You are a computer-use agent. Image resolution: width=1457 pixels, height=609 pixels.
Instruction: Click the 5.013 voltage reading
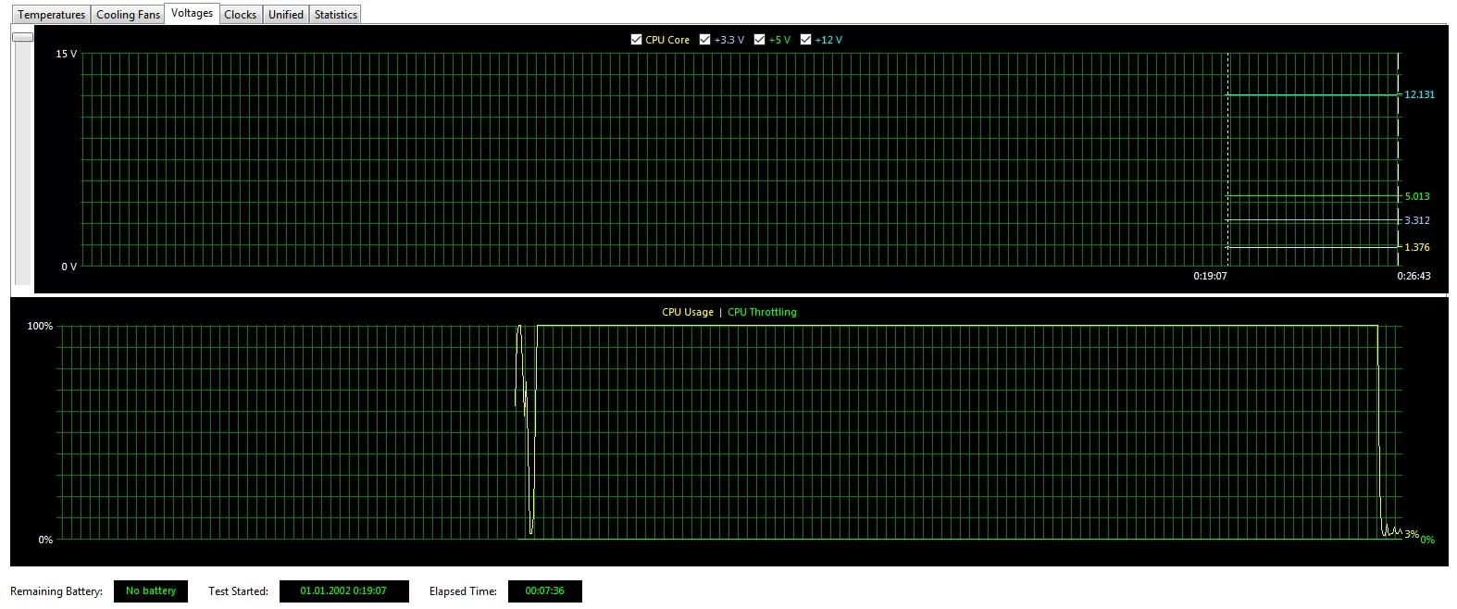click(1417, 196)
